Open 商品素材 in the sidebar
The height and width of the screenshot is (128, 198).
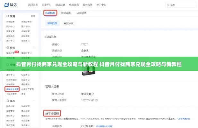pos(25,125)
